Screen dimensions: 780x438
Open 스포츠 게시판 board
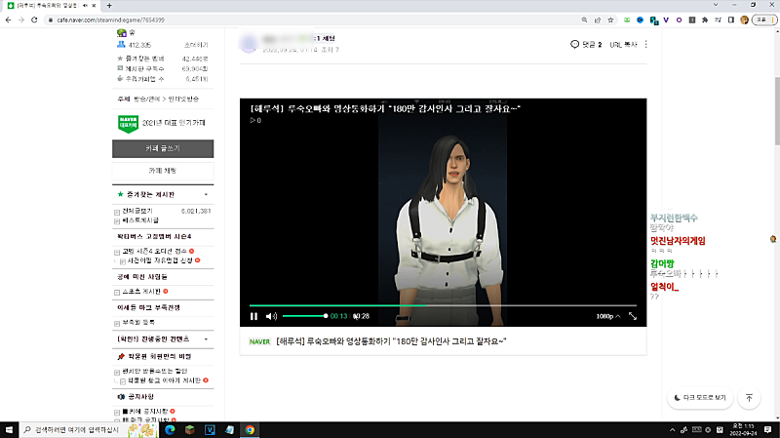click(141, 291)
